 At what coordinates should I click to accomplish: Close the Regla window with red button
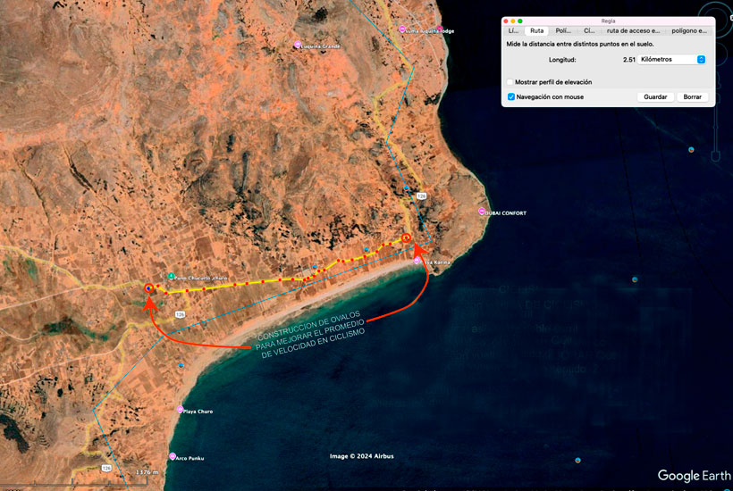click(505, 21)
